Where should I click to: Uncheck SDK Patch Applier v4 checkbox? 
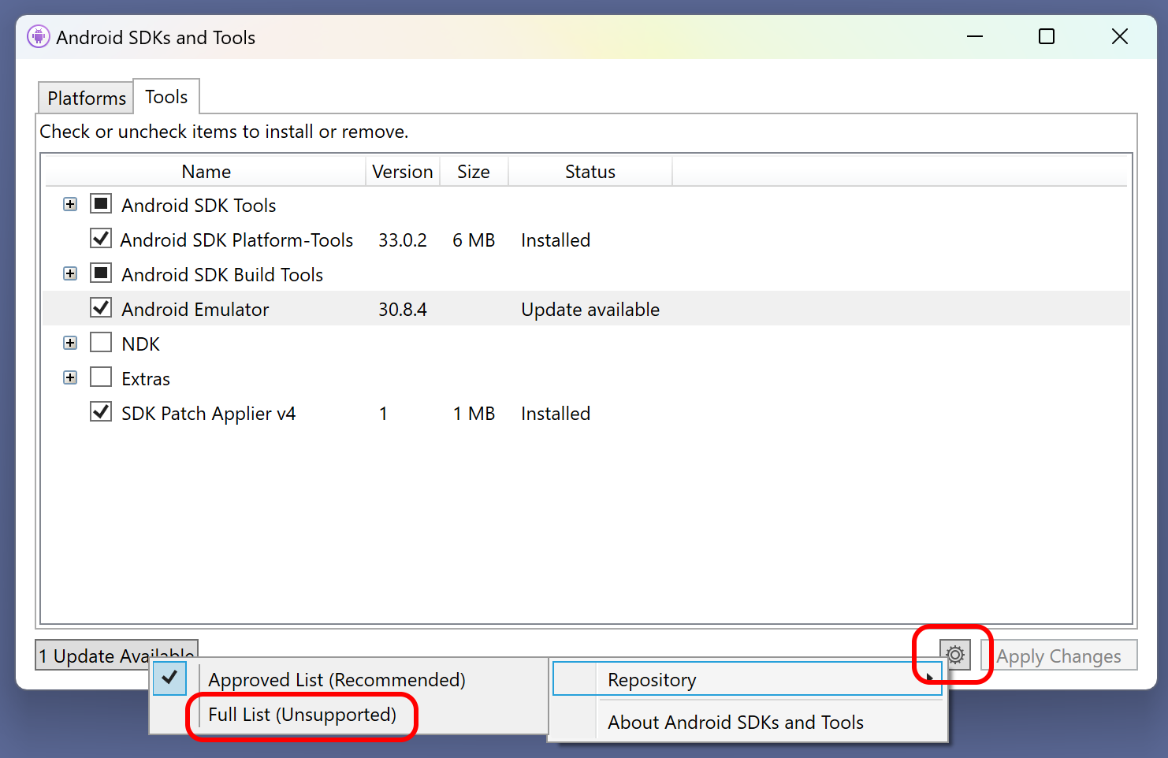tap(101, 412)
